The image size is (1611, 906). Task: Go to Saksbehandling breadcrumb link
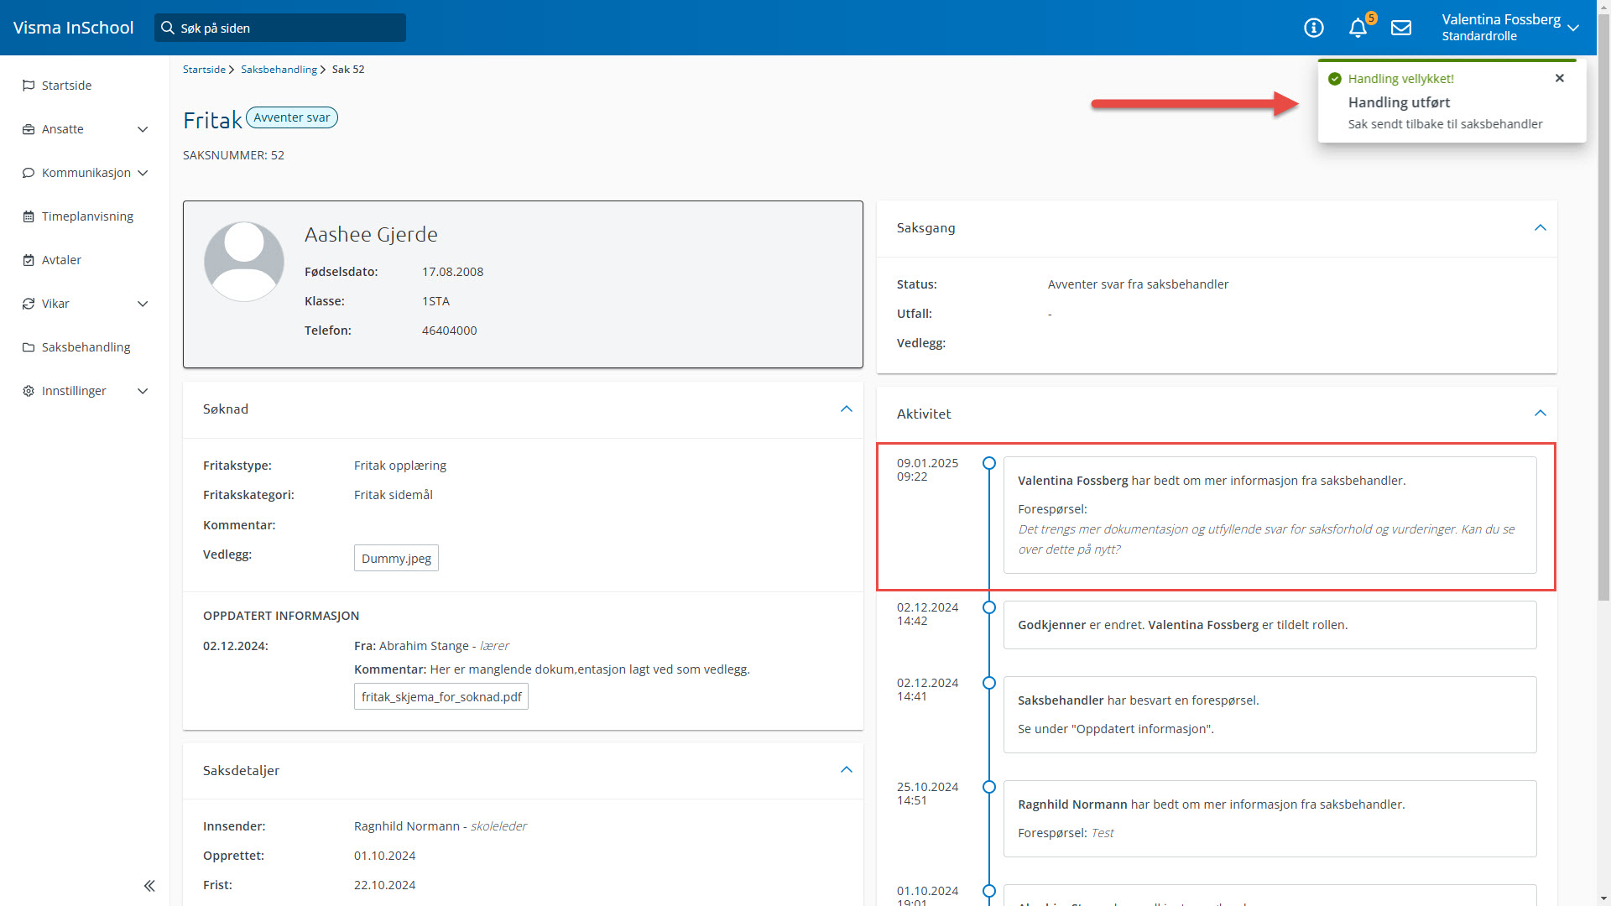click(279, 70)
